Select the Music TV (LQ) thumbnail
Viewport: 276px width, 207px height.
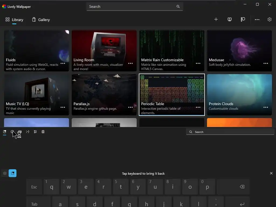pyautogui.click(x=36, y=95)
